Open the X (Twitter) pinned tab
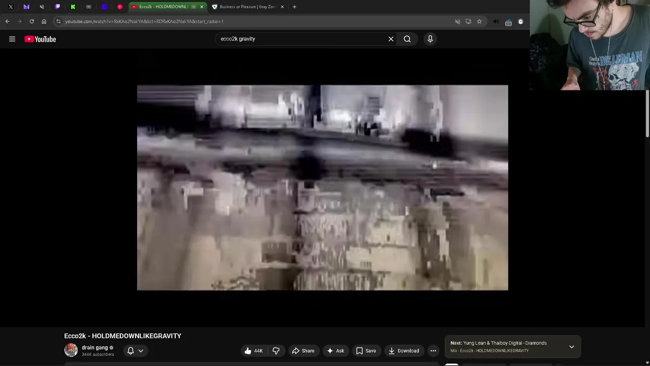Image resolution: width=650 pixels, height=366 pixels. (11, 7)
